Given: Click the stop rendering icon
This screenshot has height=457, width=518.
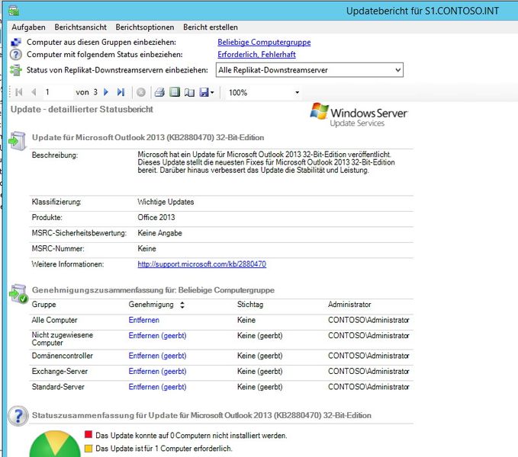Looking at the screenshot, I should (x=141, y=92).
